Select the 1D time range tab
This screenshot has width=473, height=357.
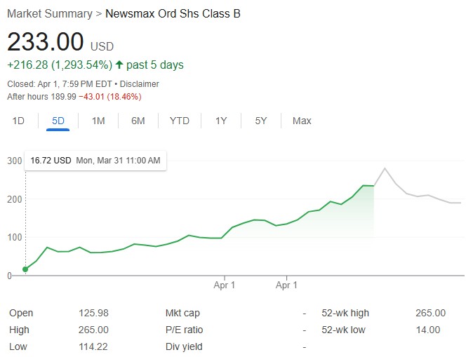click(x=18, y=121)
